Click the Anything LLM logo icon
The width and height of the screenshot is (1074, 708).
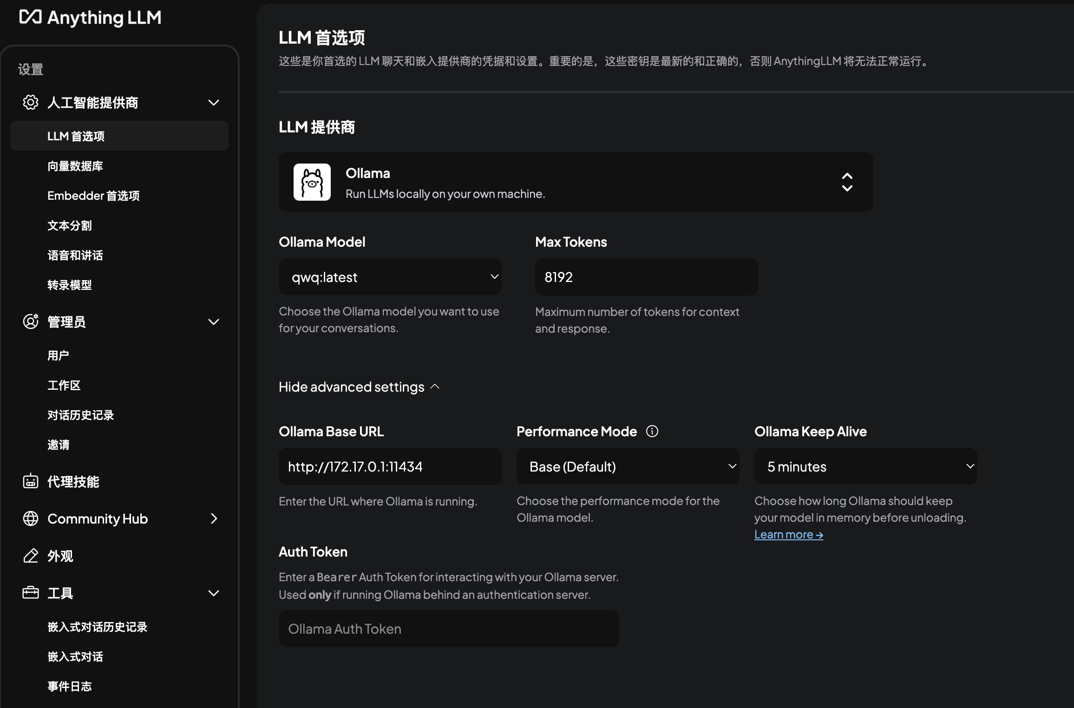pyautogui.click(x=31, y=17)
